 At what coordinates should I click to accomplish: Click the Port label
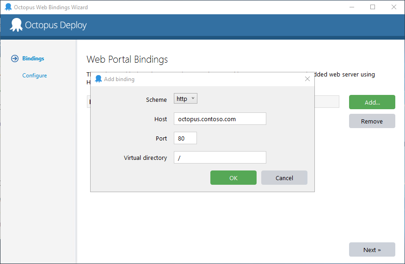tap(161, 138)
